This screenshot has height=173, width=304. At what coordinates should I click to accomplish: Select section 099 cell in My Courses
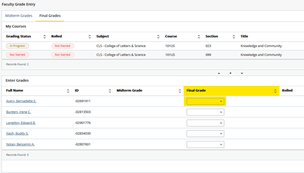point(208,55)
